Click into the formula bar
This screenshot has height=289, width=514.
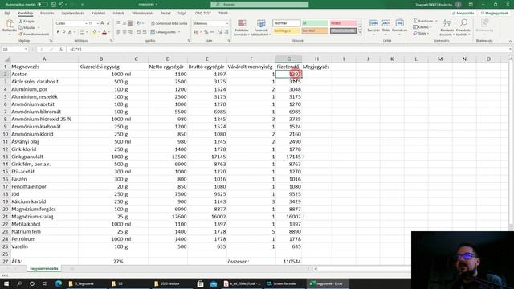pyautogui.click(x=288, y=49)
